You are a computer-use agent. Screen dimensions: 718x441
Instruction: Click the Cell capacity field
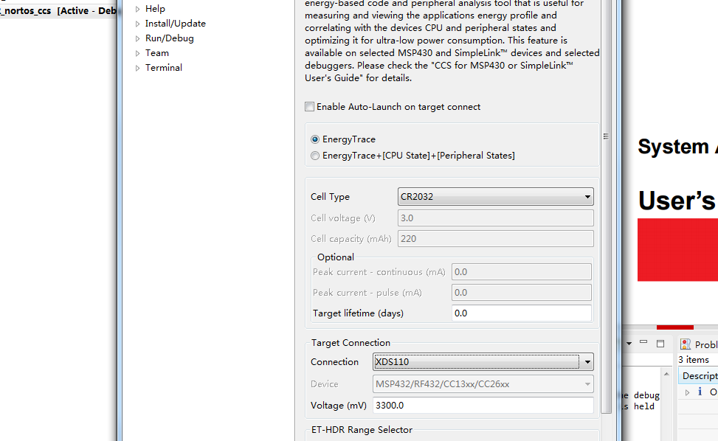pos(495,238)
